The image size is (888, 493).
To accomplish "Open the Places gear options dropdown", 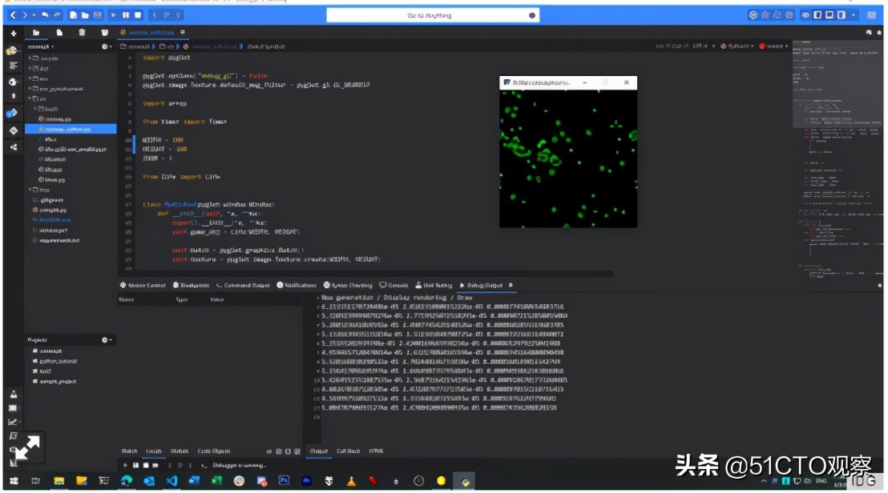I will pyautogui.click(x=106, y=46).
